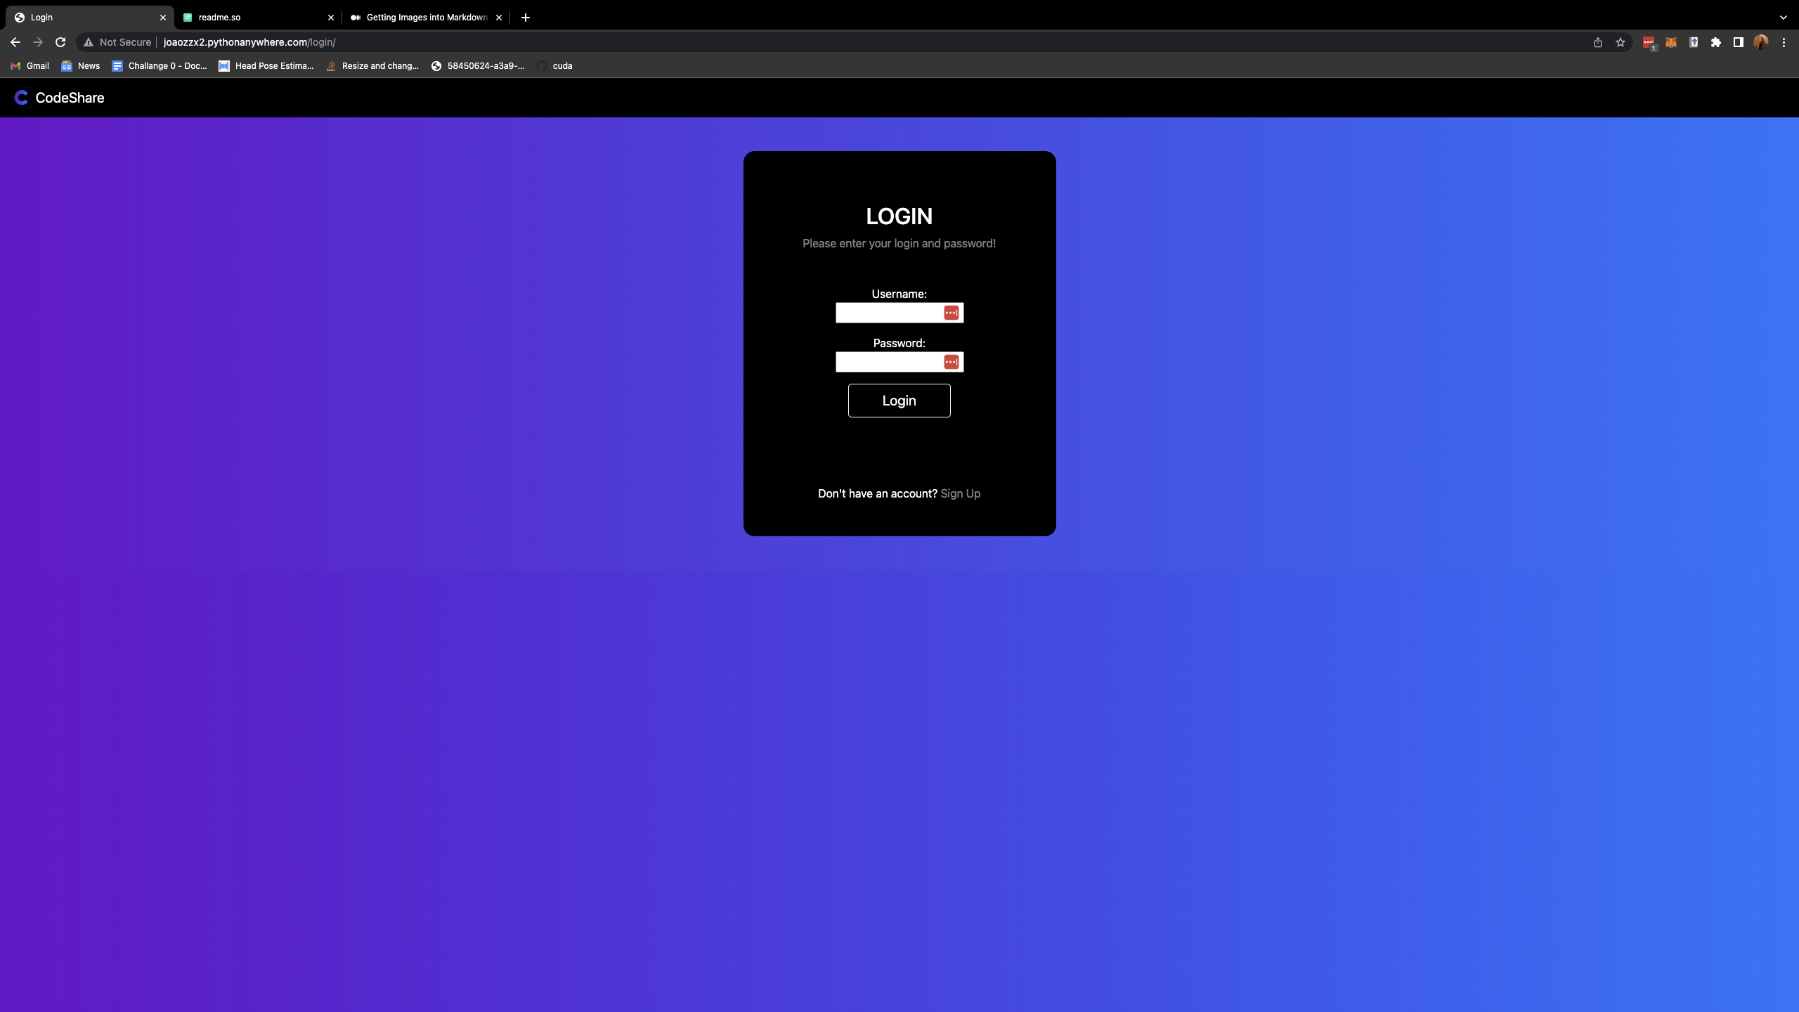The width and height of the screenshot is (1799, 1012).
Task: Open a new browser tab
Action: tap(526, 18)
